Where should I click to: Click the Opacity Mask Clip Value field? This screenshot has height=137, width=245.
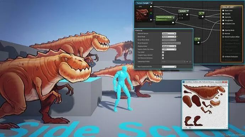click(x=169, y=49)
